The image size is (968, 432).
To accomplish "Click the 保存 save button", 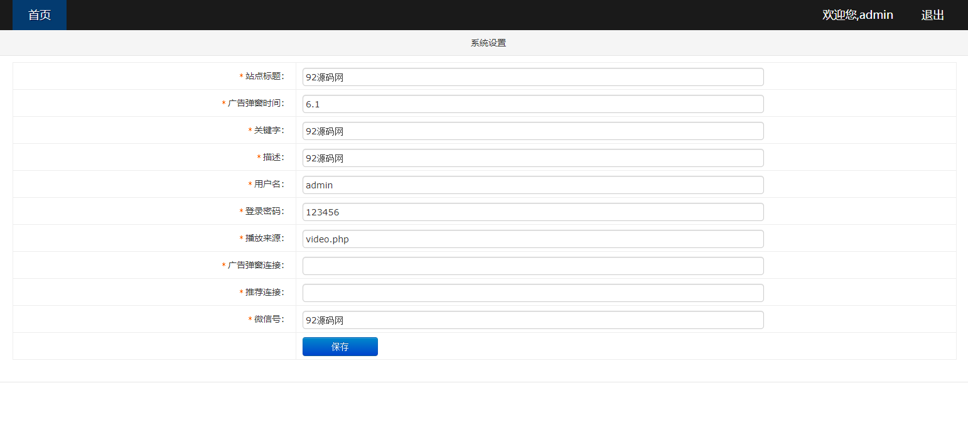I will point(340,347).
